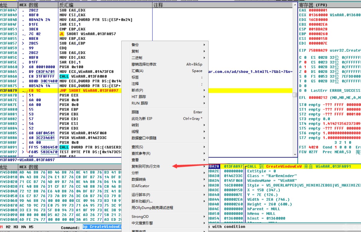Switch to the M5 tab

[x=31, y=227]
